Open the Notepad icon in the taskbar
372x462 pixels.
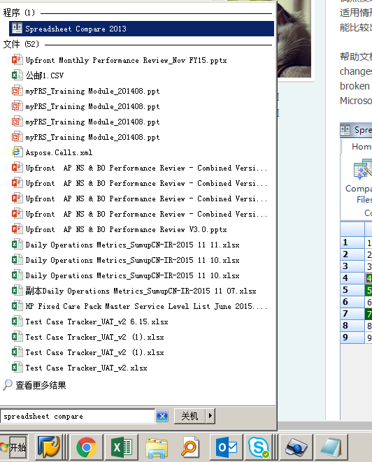pos(331,447)
